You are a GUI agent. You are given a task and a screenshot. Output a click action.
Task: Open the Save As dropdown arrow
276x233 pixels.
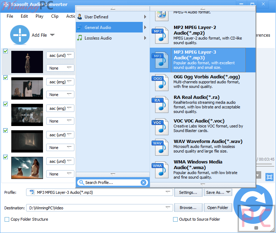pyautogui.click(x=228, y=192)
